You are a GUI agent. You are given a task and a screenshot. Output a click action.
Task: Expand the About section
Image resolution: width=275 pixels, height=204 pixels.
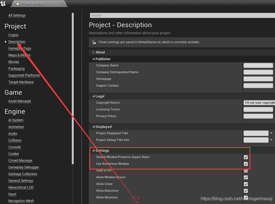coord(93,52)
